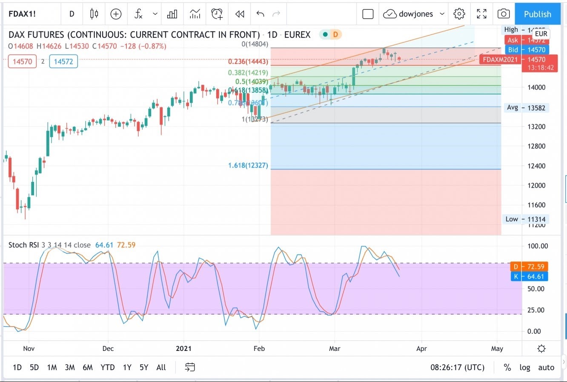Select 5D time range
The image size is (567, 382).
tap(34, 367)
